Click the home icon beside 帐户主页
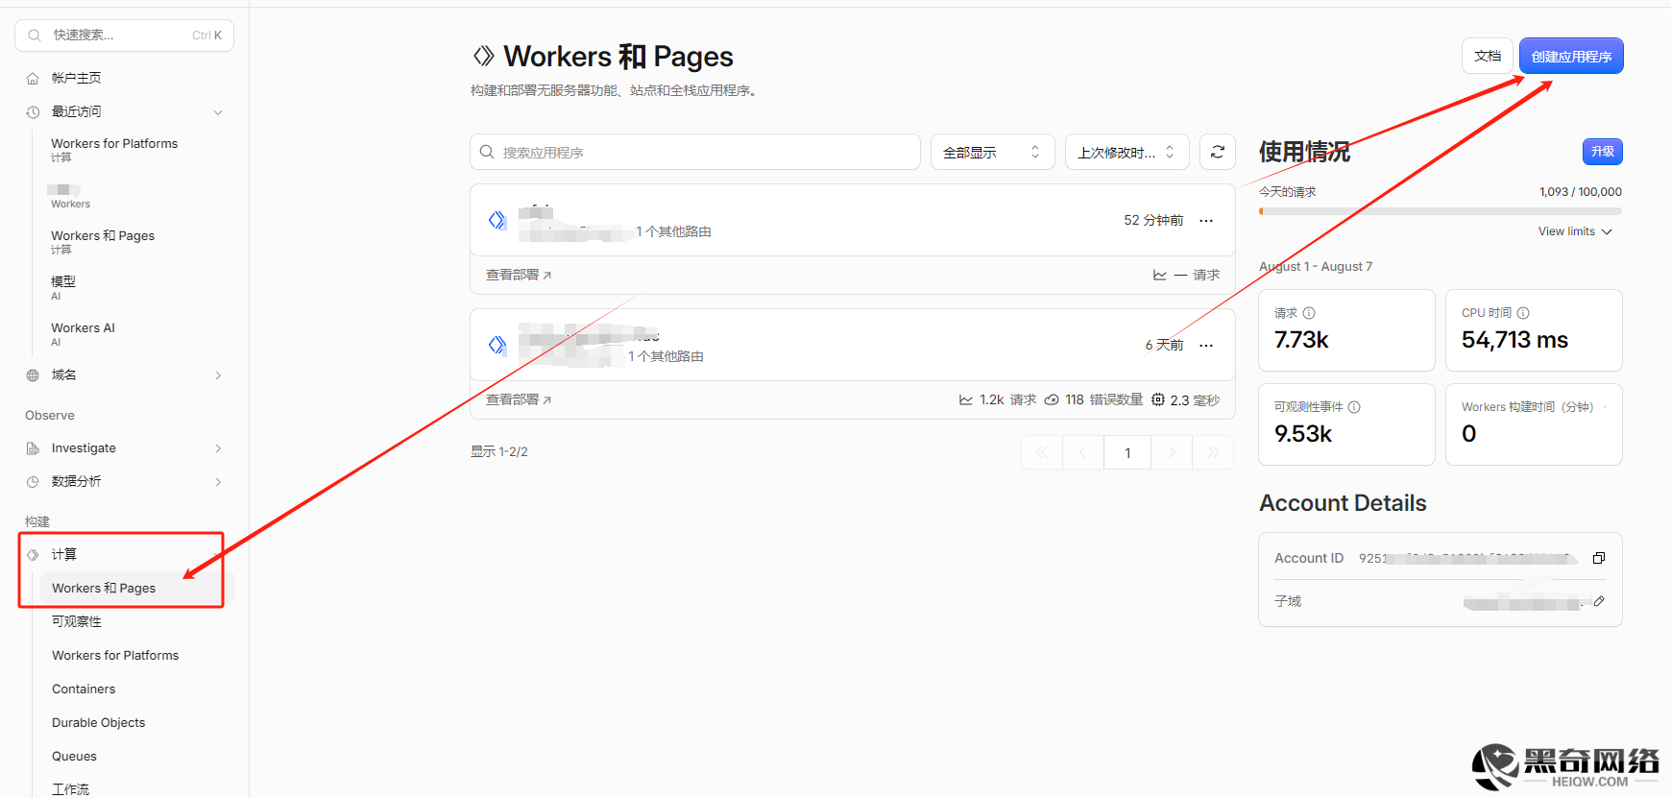Image resolution: width=1671 pixels, height=798 pixels. click(33, 79)
